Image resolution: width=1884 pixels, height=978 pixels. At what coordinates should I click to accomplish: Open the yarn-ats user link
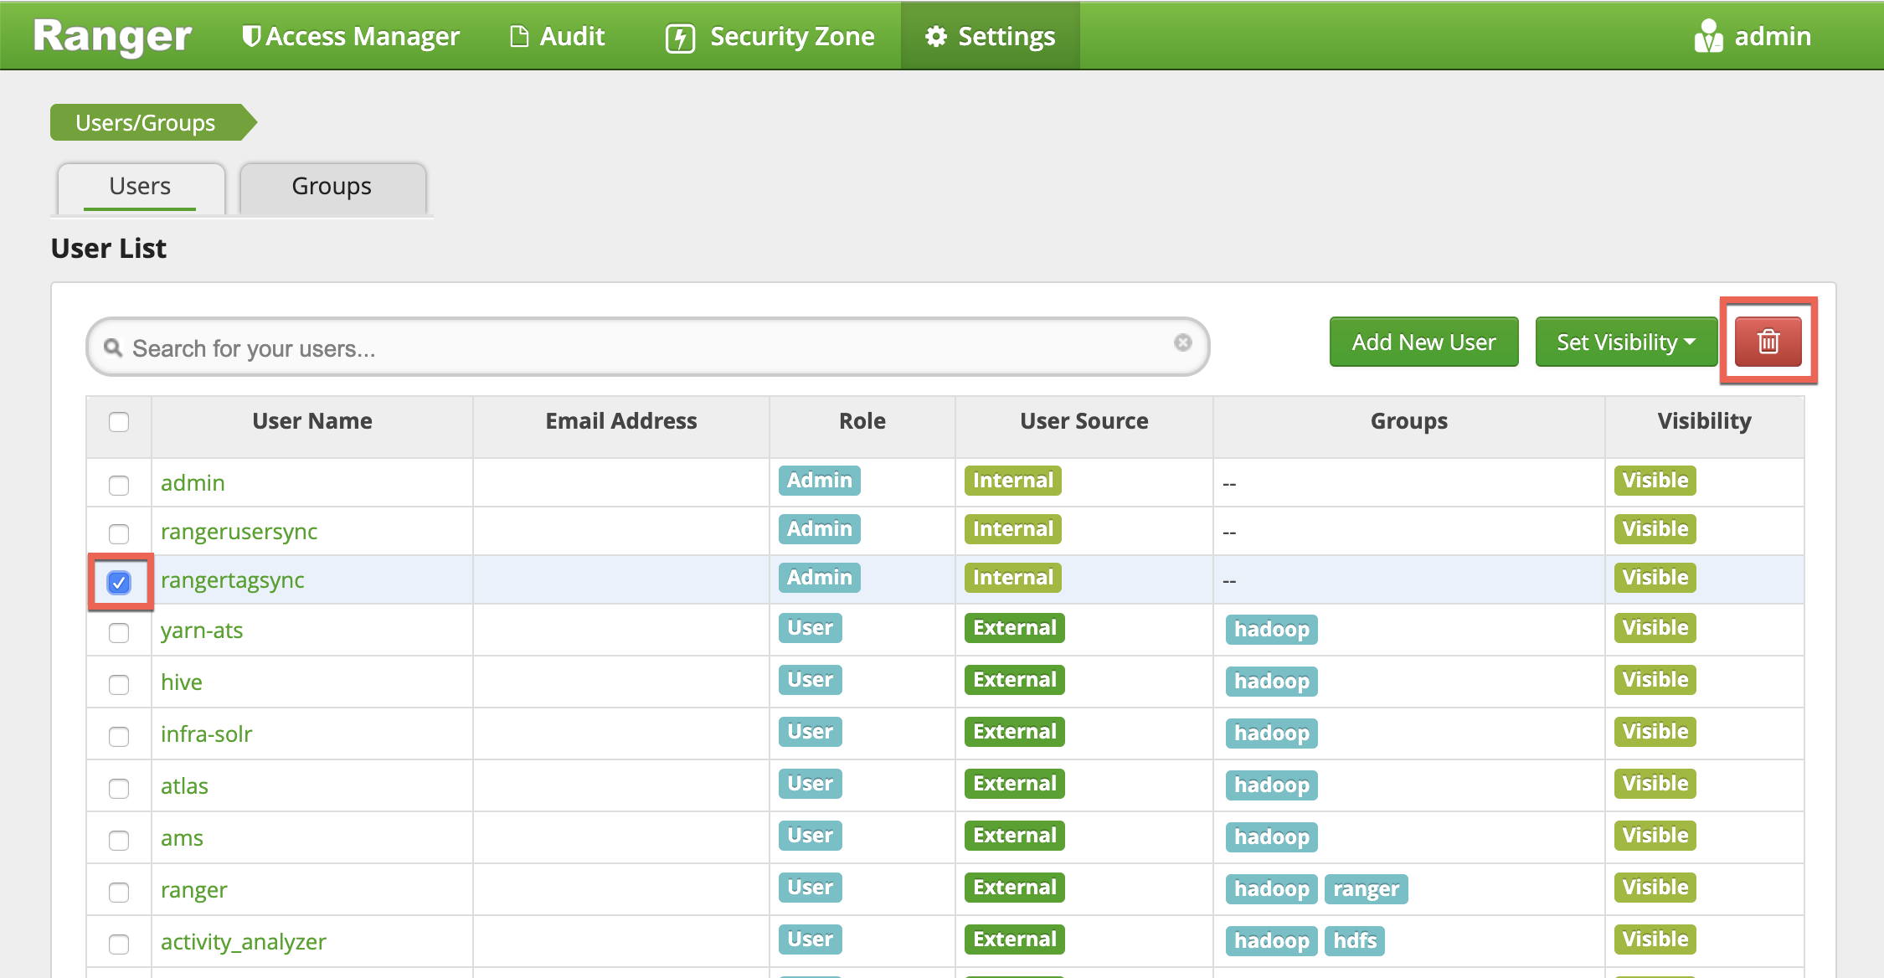tap(202, 631)
